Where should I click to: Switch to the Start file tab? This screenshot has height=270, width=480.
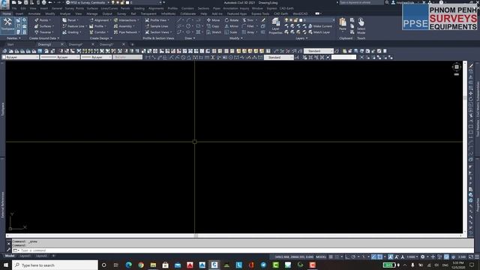10,45
